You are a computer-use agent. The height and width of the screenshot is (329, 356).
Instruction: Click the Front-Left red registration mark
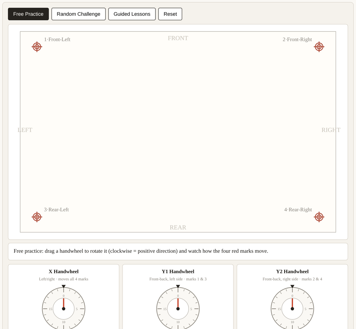[37, 47]
